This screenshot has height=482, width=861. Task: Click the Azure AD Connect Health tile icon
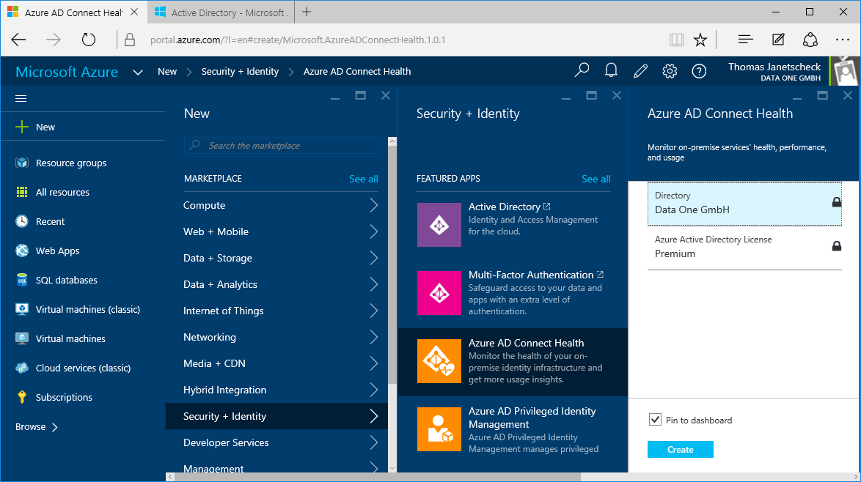[x=439, y=361]
